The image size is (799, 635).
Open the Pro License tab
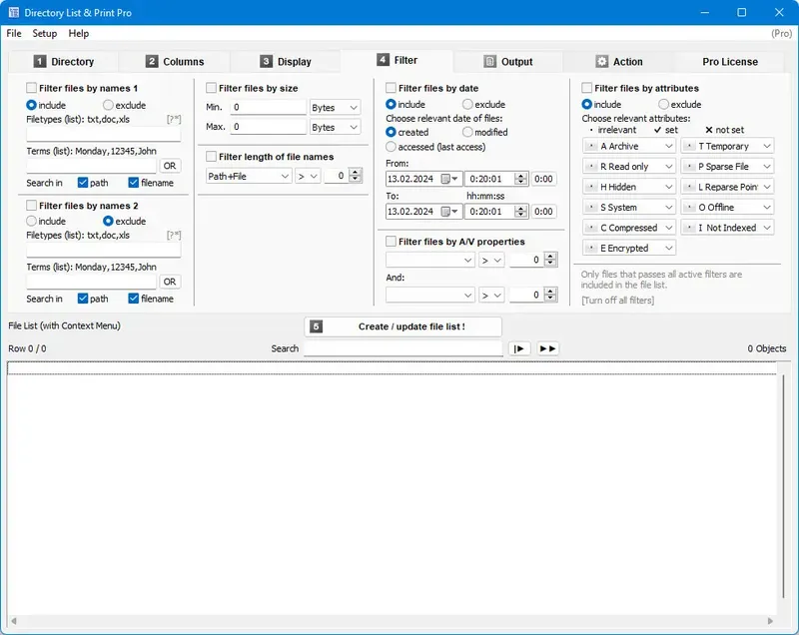(730, 62)
